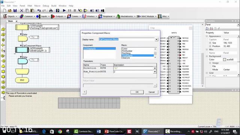The width and height of the screenshot is (240, 135).
Task: Cancel the Component Macro properties dialog
Action: [x=151, y=92]
